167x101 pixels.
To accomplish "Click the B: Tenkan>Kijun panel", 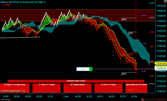I will click(x=77, y=88).
